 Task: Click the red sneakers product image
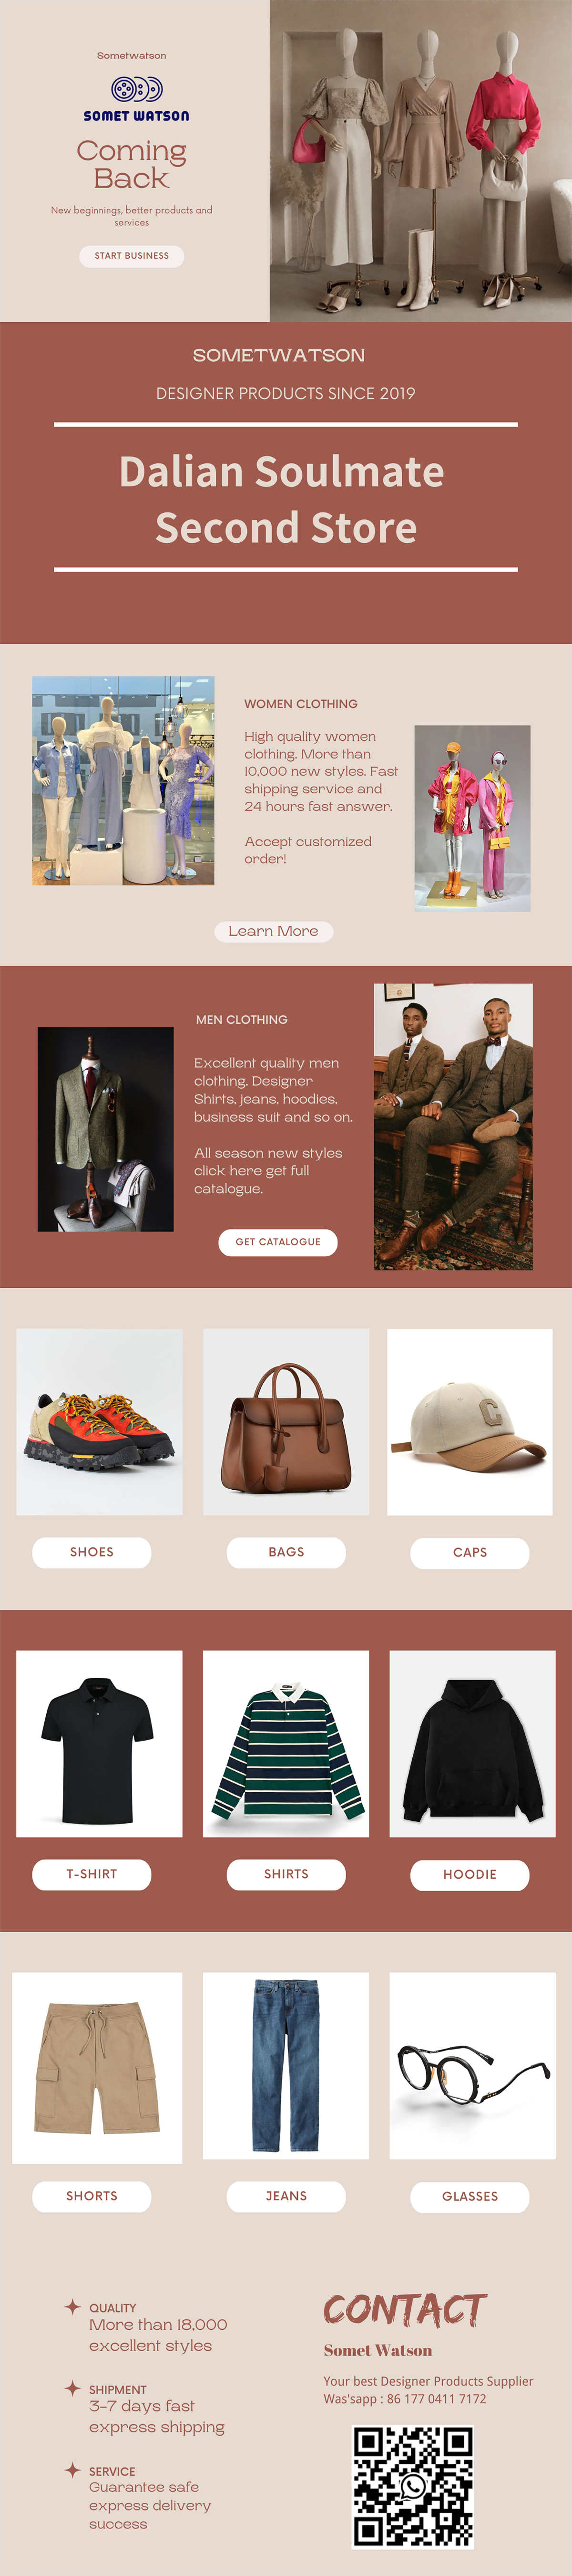(99, 1421)
